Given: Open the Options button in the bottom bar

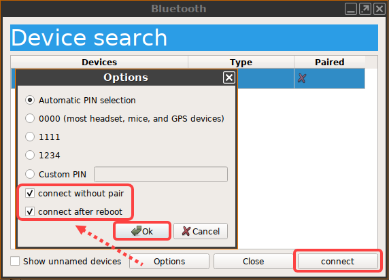Looking at the screenshot, I should point(169,262).
